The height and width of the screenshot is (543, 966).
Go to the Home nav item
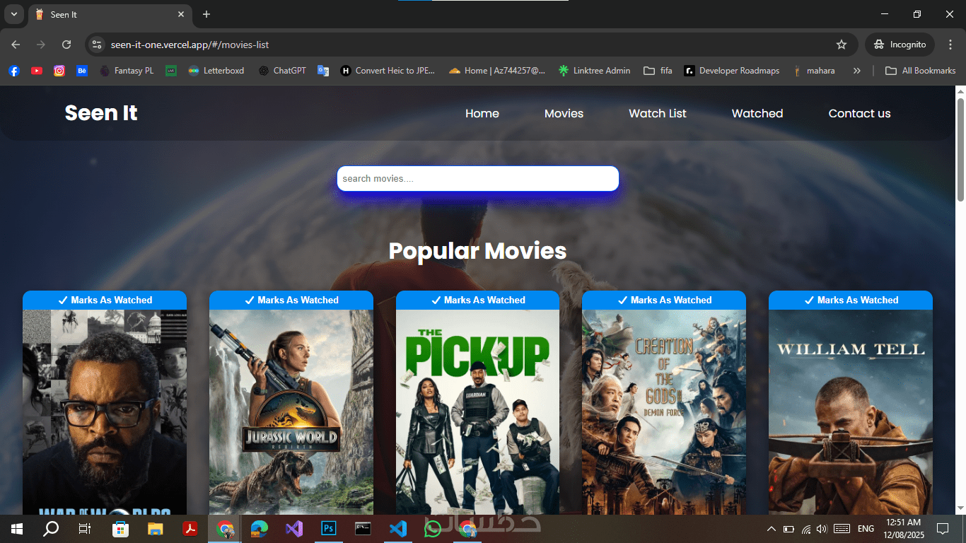[482, 113]
